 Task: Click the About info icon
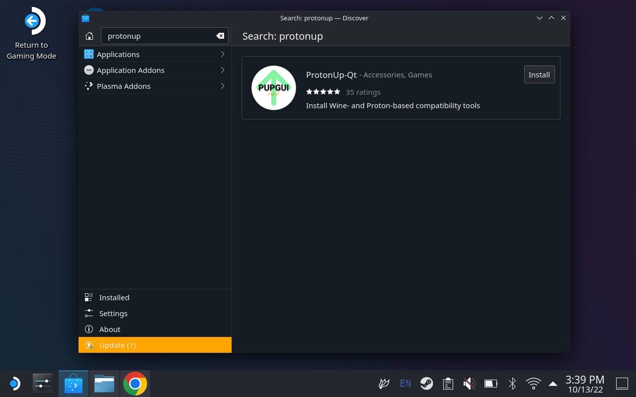coord(89,329)
